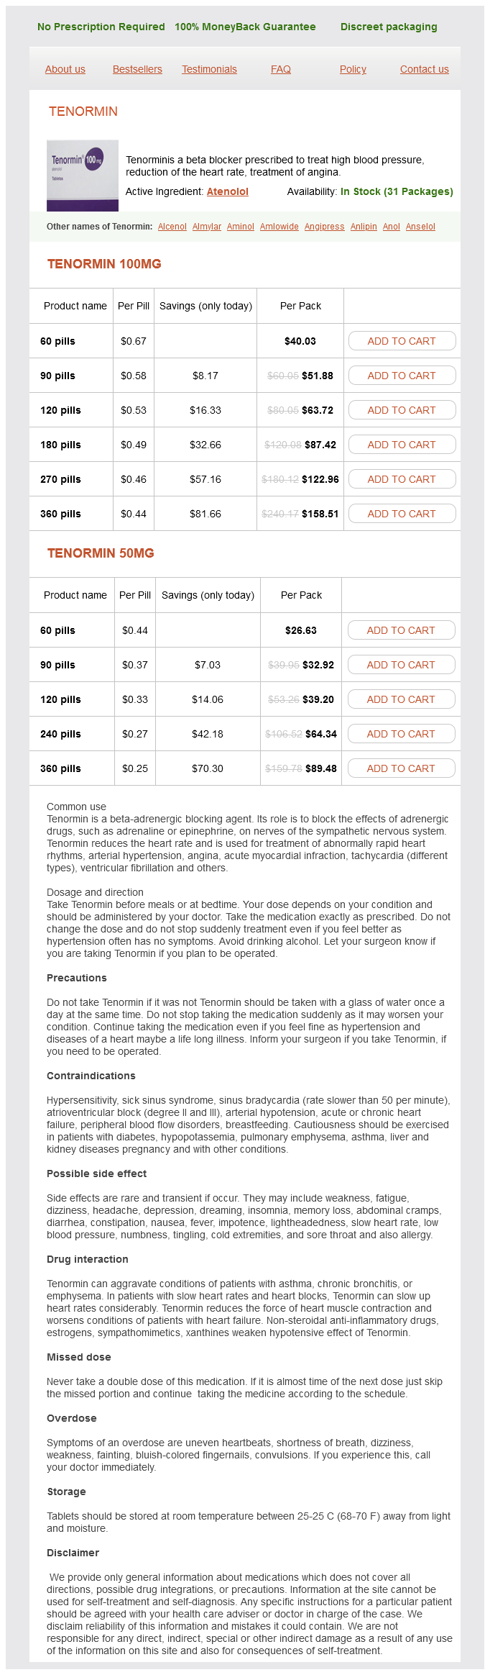Open the FAQ page
The image size is (490, 1675).
281,69
